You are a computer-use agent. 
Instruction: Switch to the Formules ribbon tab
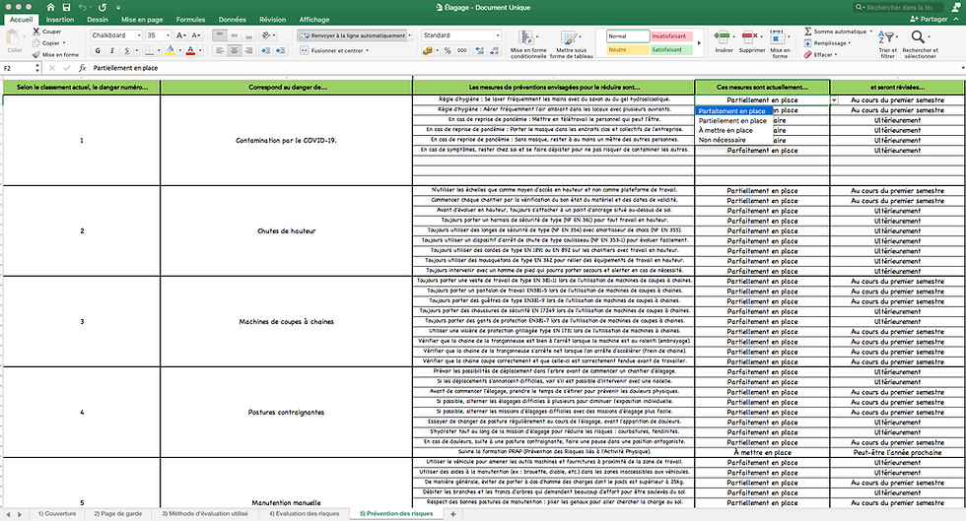(x=190, y=20)
